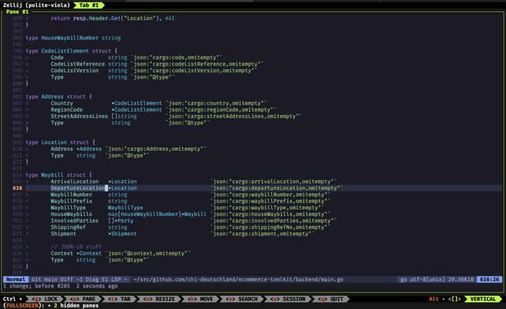
Task: Click the go filetype status entry
Action: click(404, 279)
